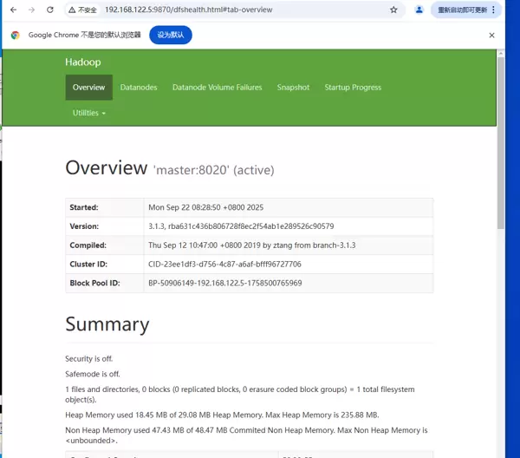Select the Overview tab

point(88,88)
